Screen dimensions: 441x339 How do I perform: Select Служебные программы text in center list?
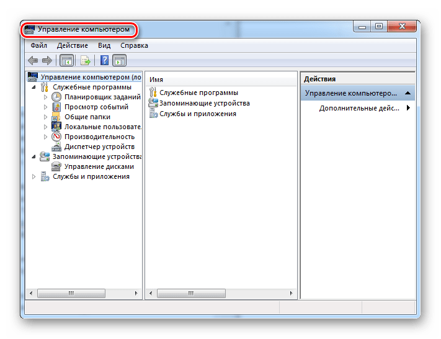pos(199,93)
